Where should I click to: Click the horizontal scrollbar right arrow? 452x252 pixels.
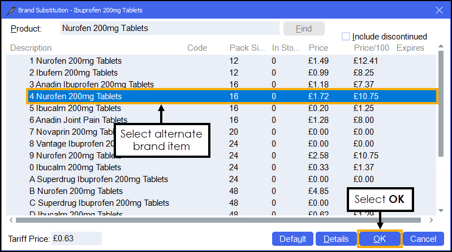point(432,220)
